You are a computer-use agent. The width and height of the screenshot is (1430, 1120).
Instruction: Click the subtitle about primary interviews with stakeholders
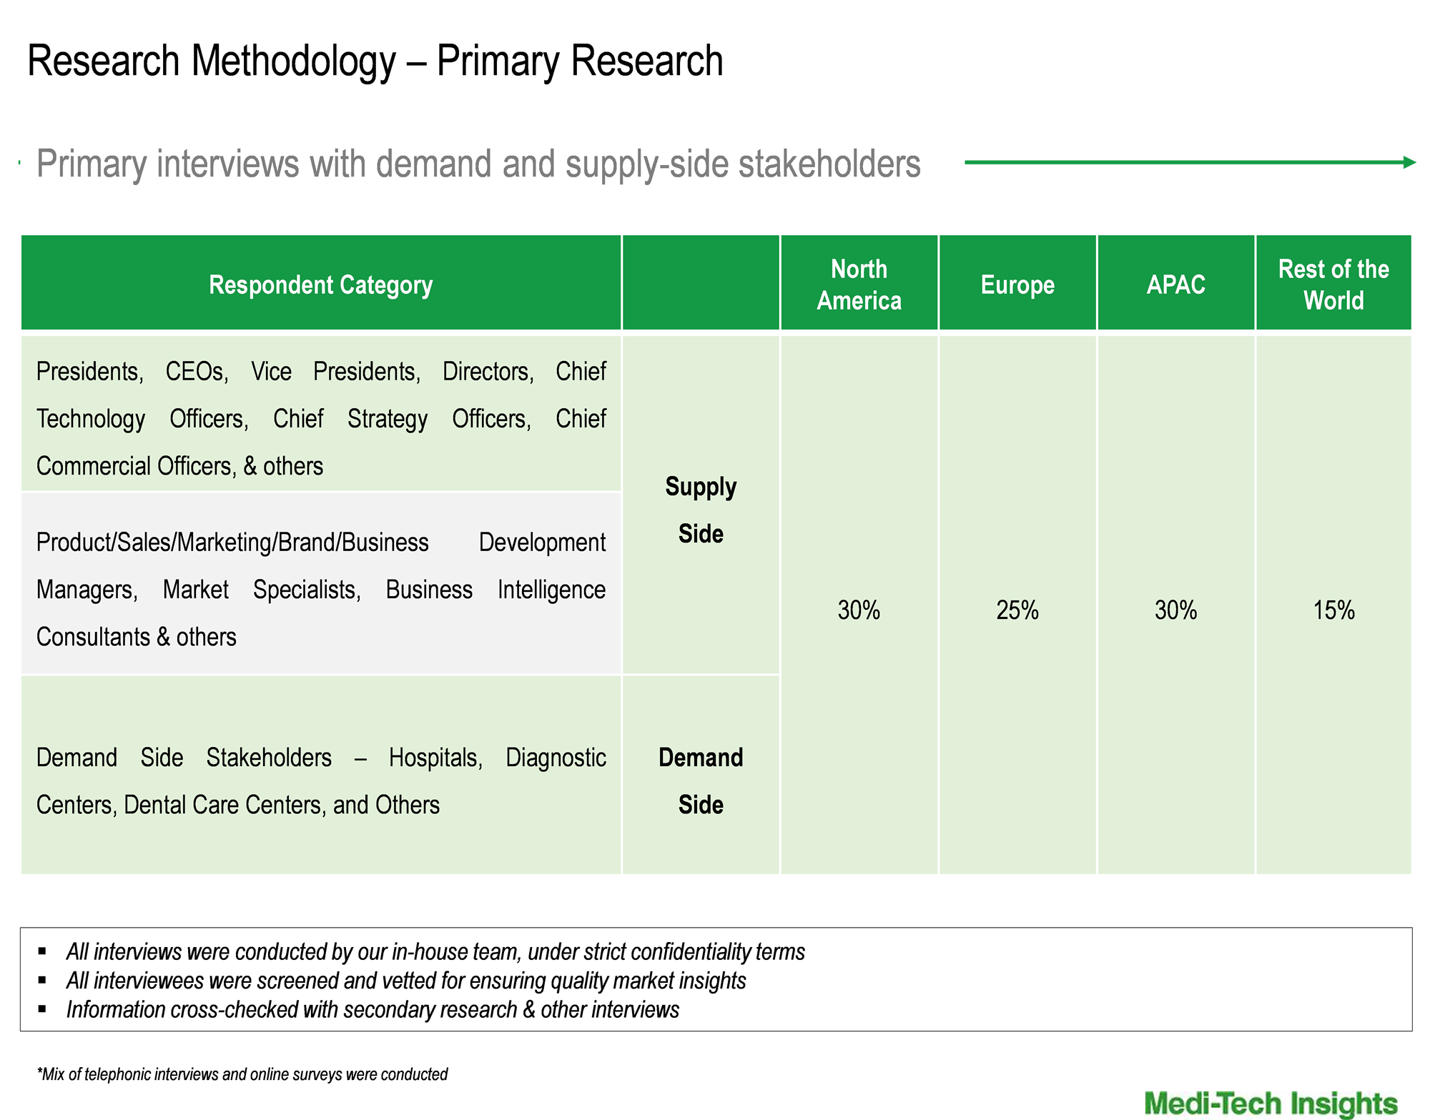tap(478, 164)
